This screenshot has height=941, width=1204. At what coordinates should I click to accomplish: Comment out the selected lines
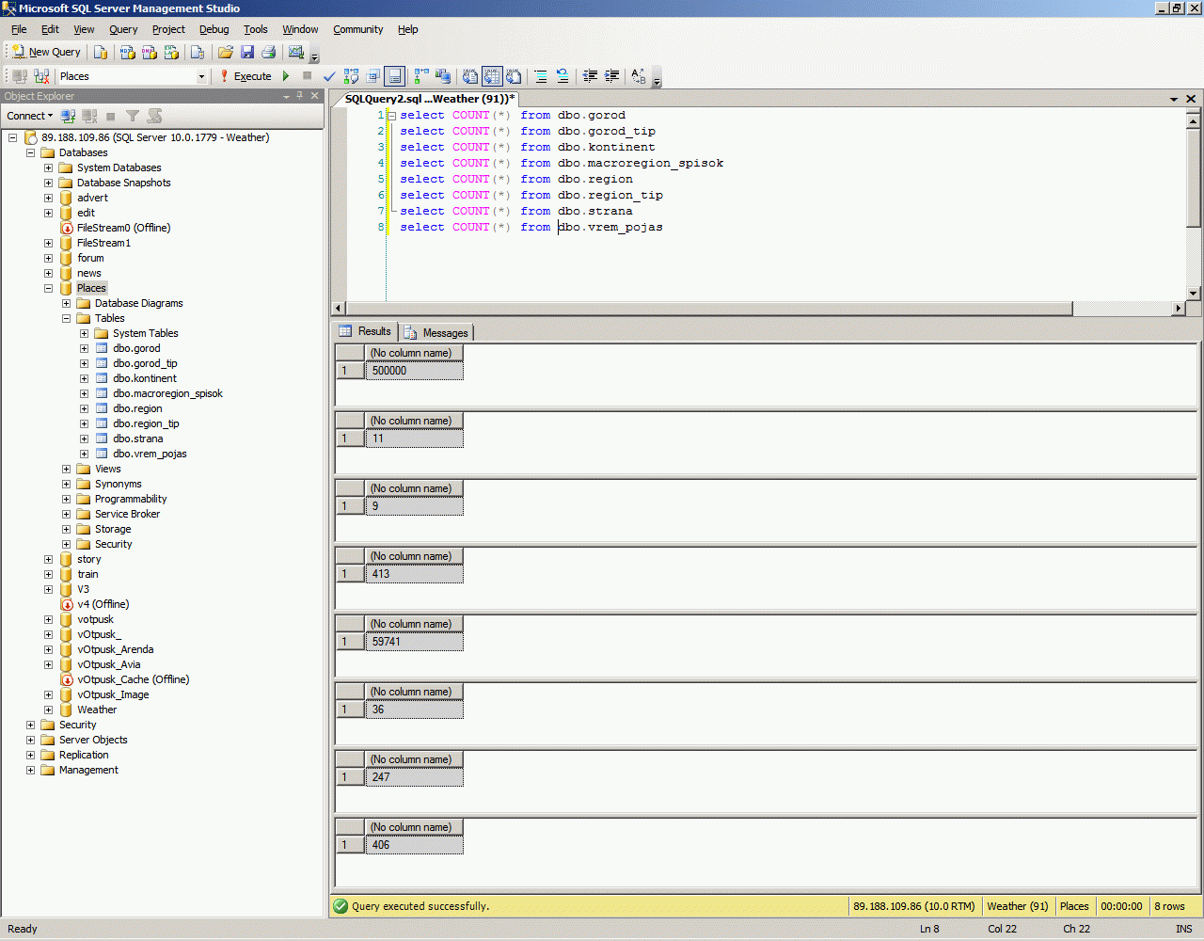coord(541,76)
